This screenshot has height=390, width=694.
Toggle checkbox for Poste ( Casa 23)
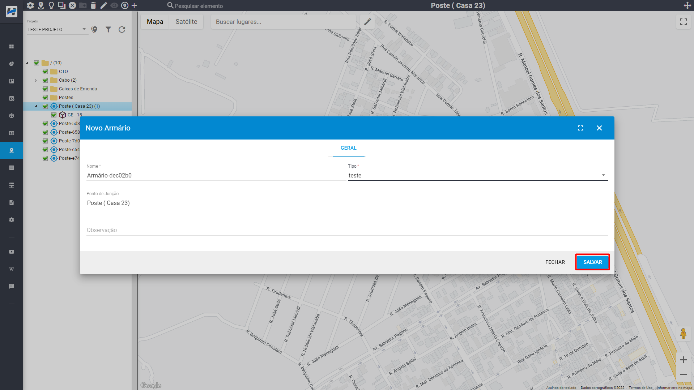pyautogui.click(x=45, y=106)
